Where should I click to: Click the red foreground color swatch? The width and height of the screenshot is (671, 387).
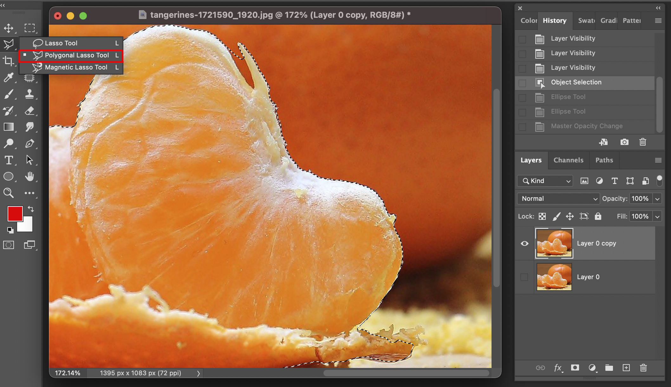(15, 214)
